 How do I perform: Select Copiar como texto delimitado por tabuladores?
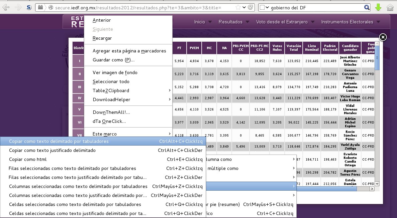[59, 142]
